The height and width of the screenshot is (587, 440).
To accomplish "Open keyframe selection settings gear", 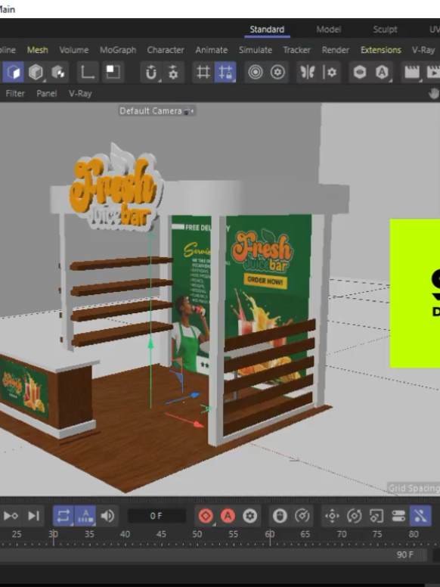I will point(250,515).
